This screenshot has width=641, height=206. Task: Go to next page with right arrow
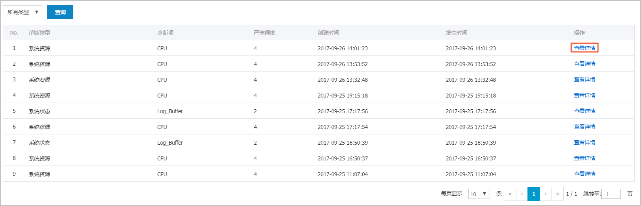546,194
